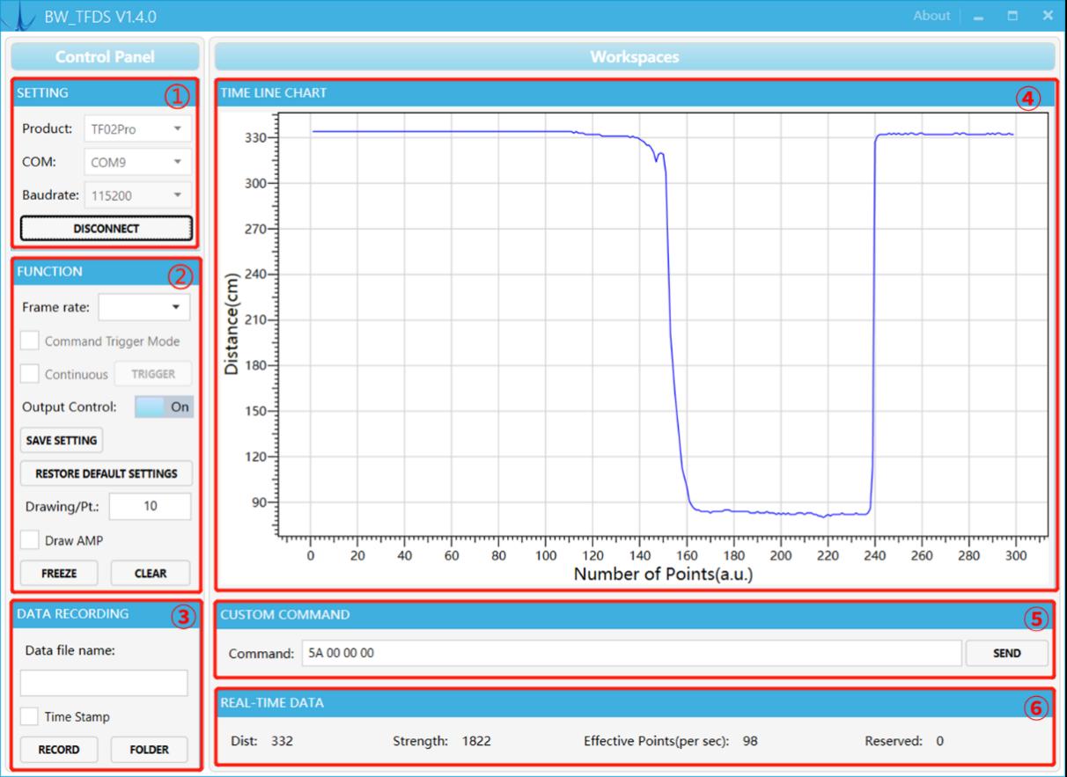Click the Data file name field
The image size is (1067, 777).
click(104, 683)
